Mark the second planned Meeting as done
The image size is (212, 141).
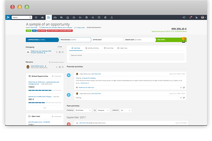(x=181, y=98)
